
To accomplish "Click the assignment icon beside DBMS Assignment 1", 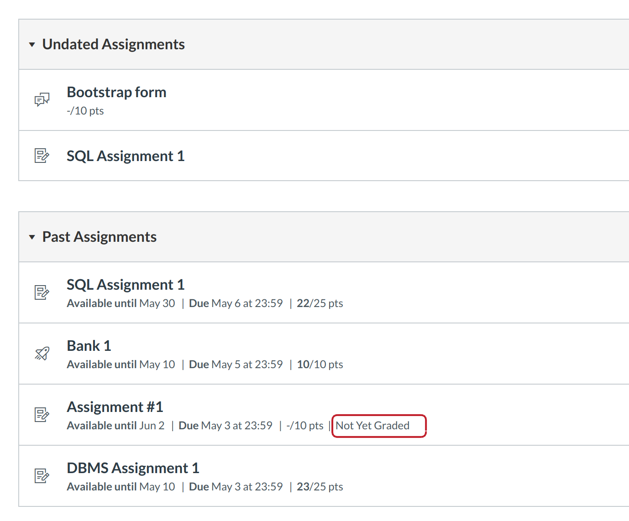I will 42,475.
